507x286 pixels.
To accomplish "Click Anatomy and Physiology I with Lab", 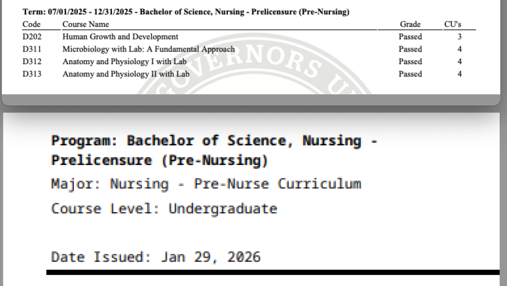I will (124, 62).
